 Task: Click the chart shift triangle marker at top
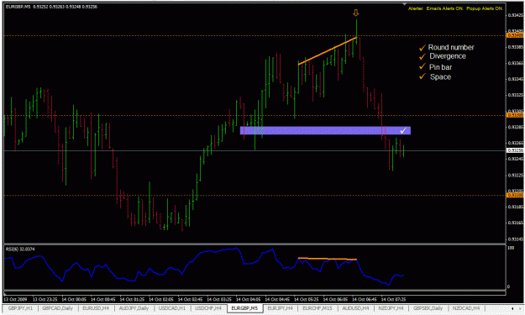pos(405,4)
